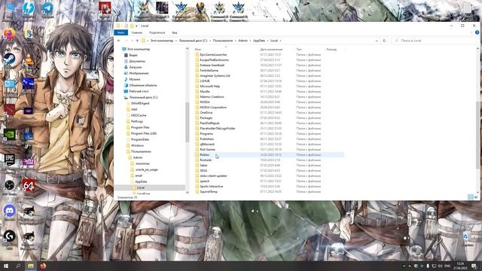Click the qBittorrent folder icon

(197, 144)
